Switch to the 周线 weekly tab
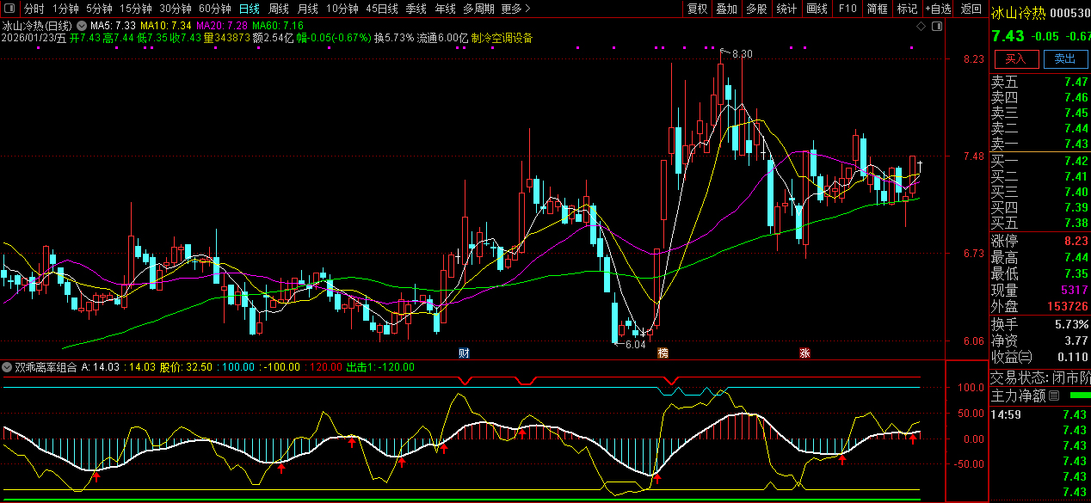Viewport: 1091px width, 503px height. [x=279, y=9]
